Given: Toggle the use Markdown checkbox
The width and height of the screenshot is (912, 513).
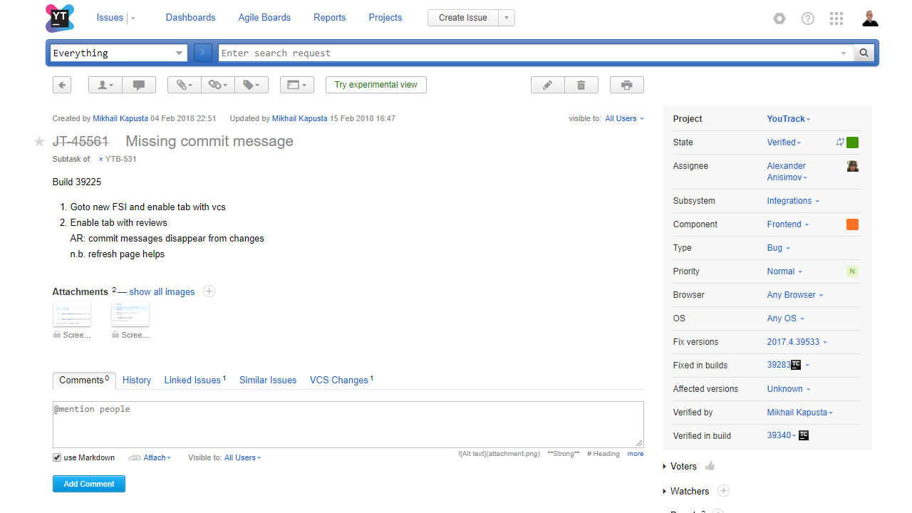Looking at the screenshot, I should pyautogui.click(x=57, y=457).
